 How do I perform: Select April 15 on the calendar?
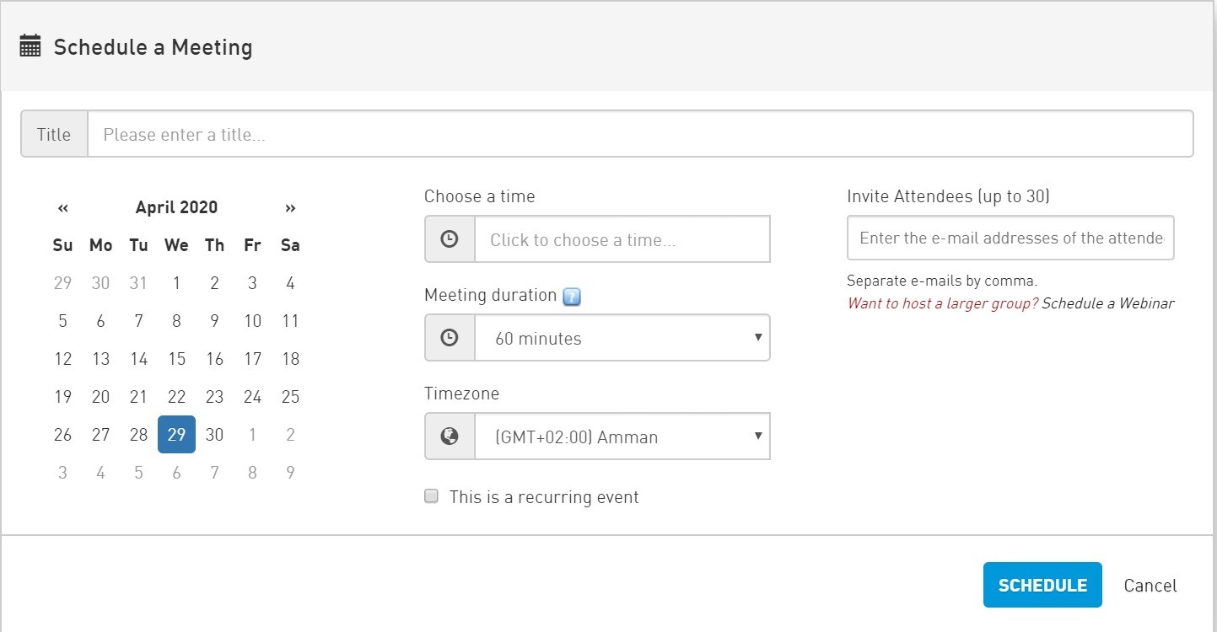coord(176,359)
